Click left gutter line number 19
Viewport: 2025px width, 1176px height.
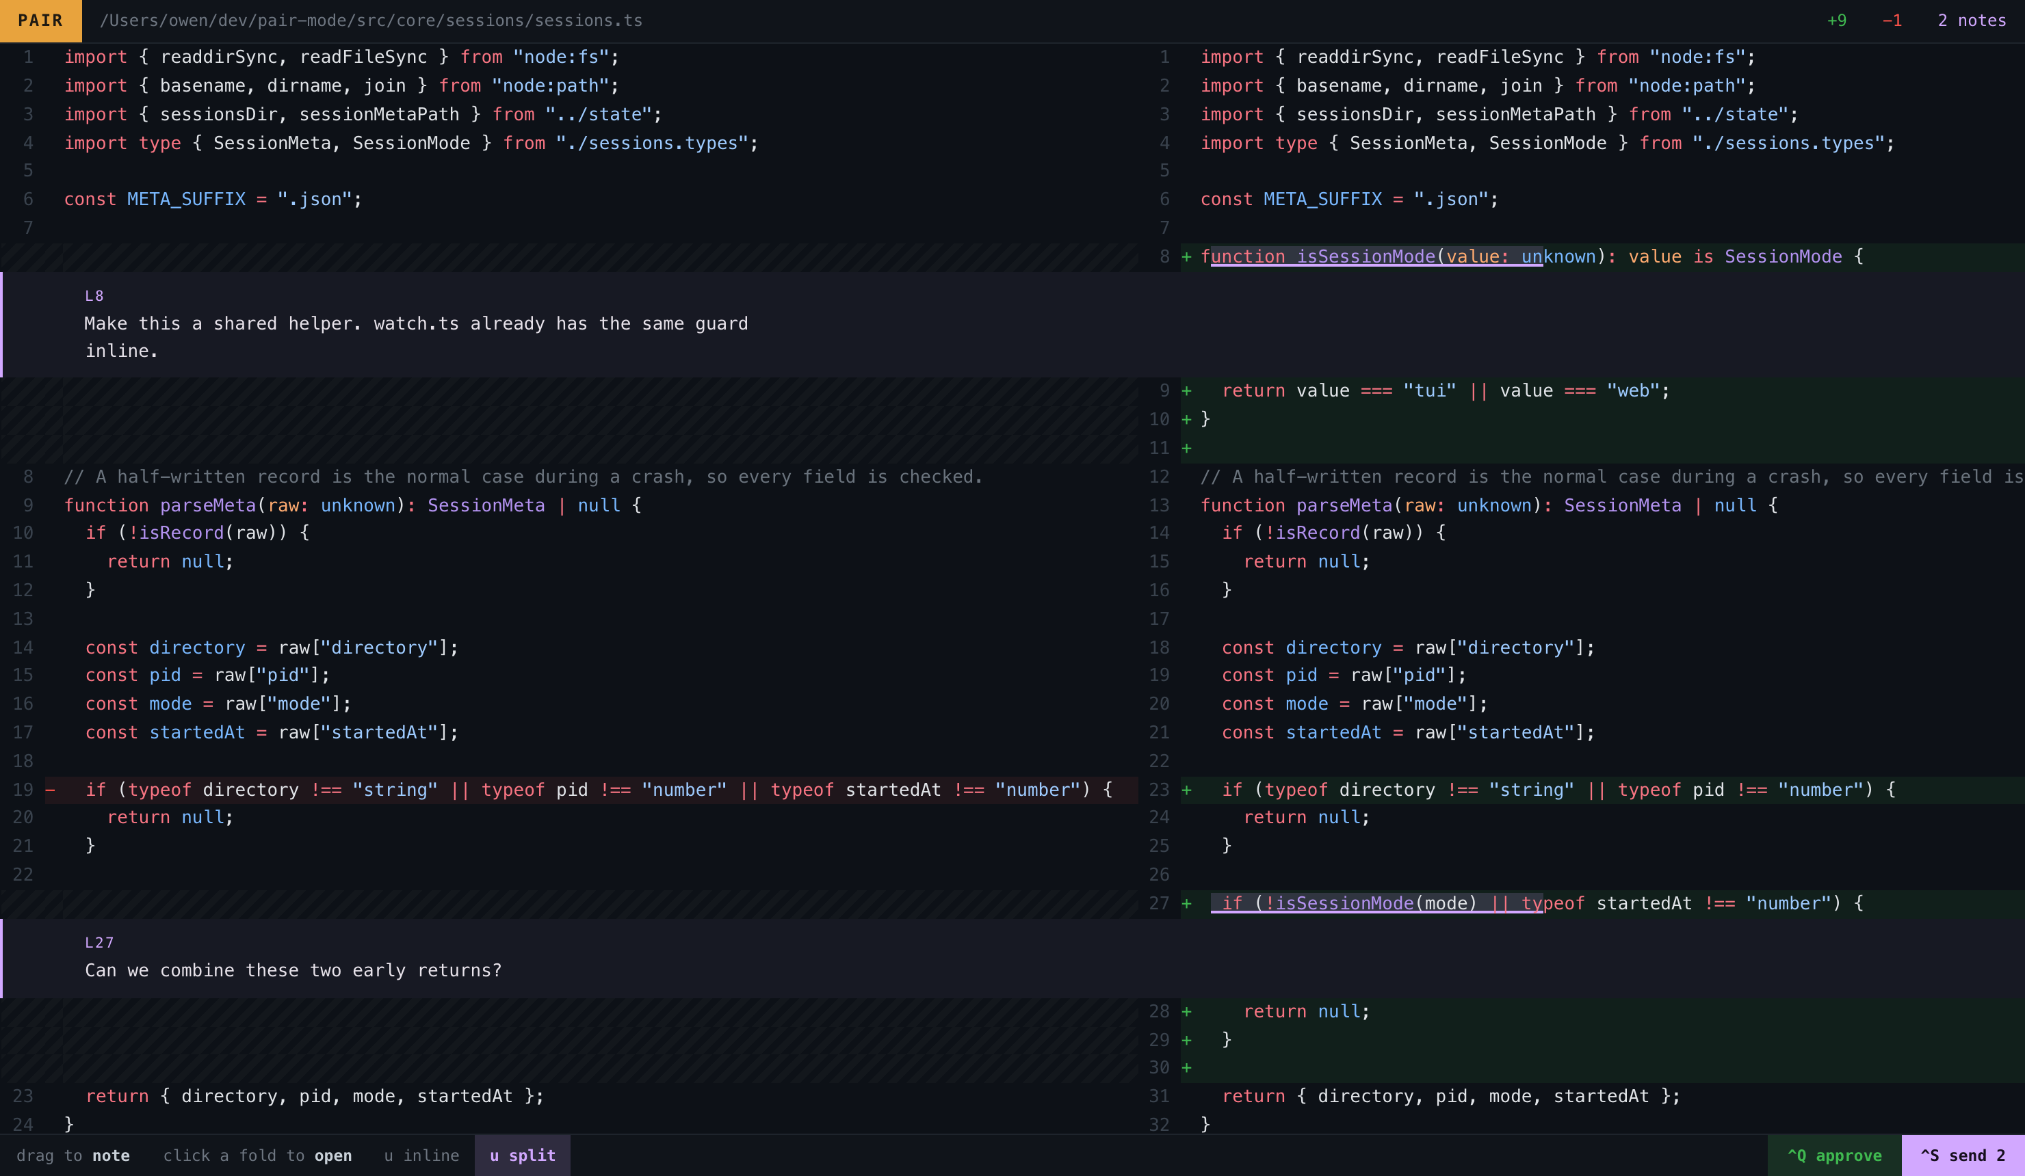tap(23, 790)
